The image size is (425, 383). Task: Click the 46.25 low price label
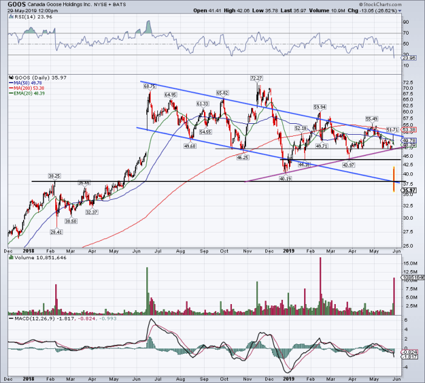click(x=243, y=157)
